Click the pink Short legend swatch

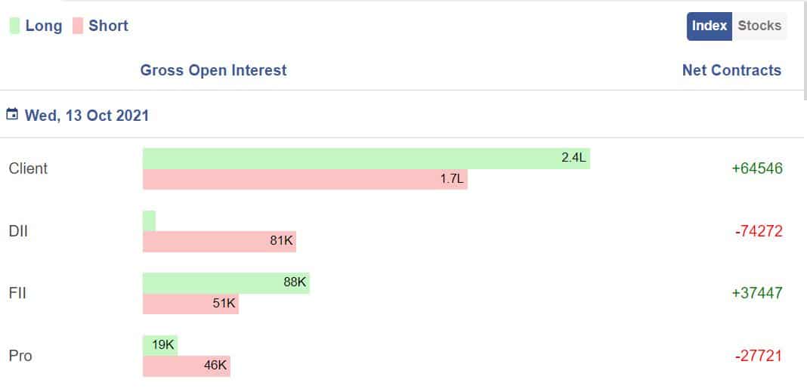click(x=78, y=26)
